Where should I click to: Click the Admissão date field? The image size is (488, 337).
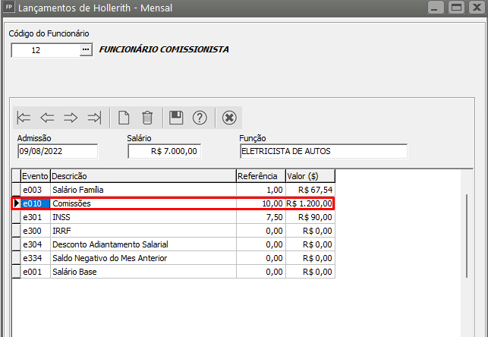[x=57, y=151]
